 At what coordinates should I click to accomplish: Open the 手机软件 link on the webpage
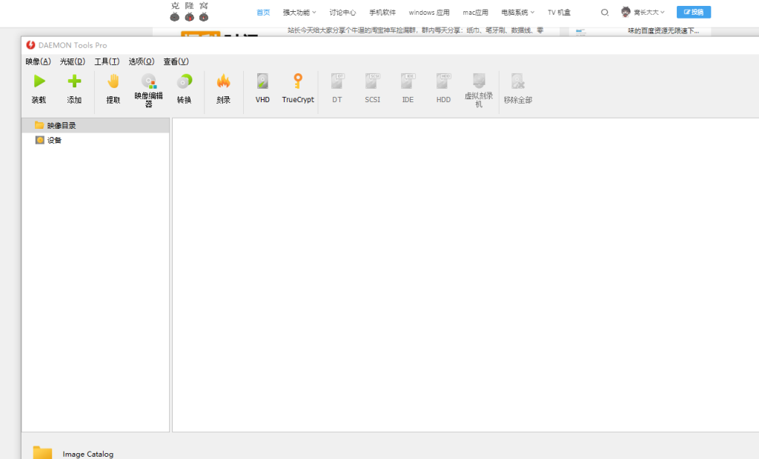pyautogui.click(x=382, y=13)
